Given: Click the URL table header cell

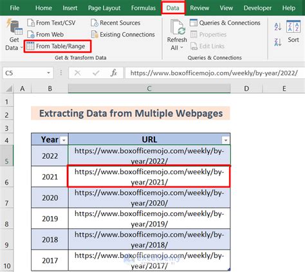Looking at the screenshot, I should pyautogui.click(x=149, y=140).
